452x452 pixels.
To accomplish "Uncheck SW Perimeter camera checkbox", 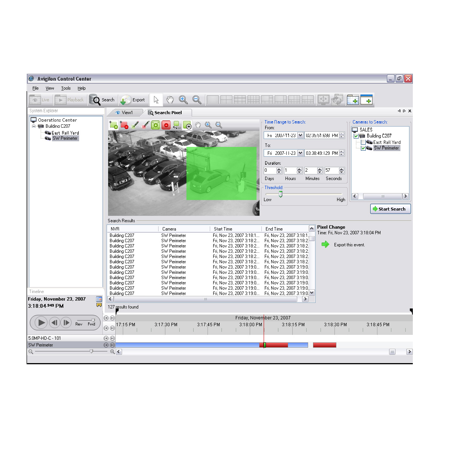I will tap(363, 148).
